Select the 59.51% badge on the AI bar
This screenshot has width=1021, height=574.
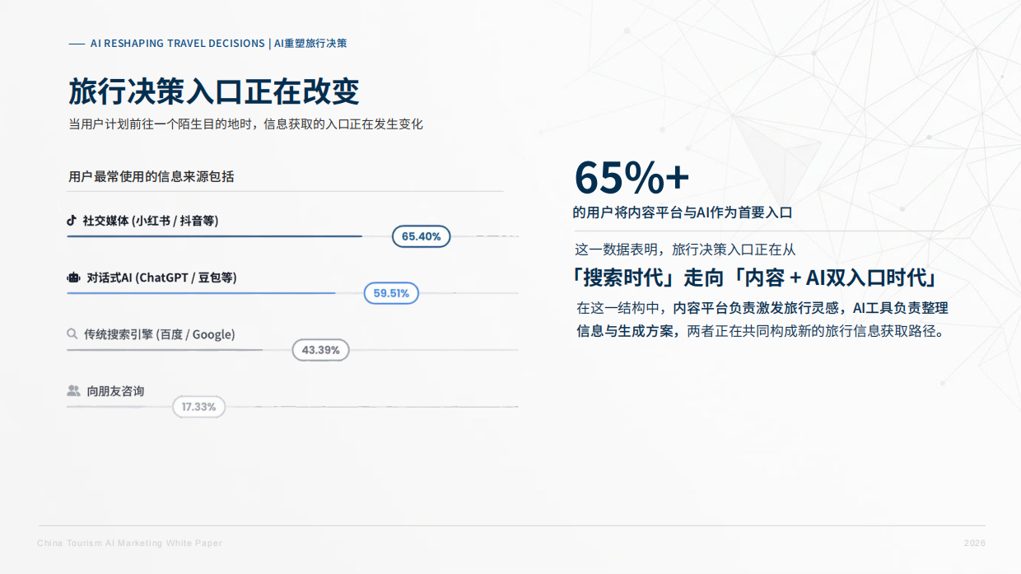click(390, 293)
